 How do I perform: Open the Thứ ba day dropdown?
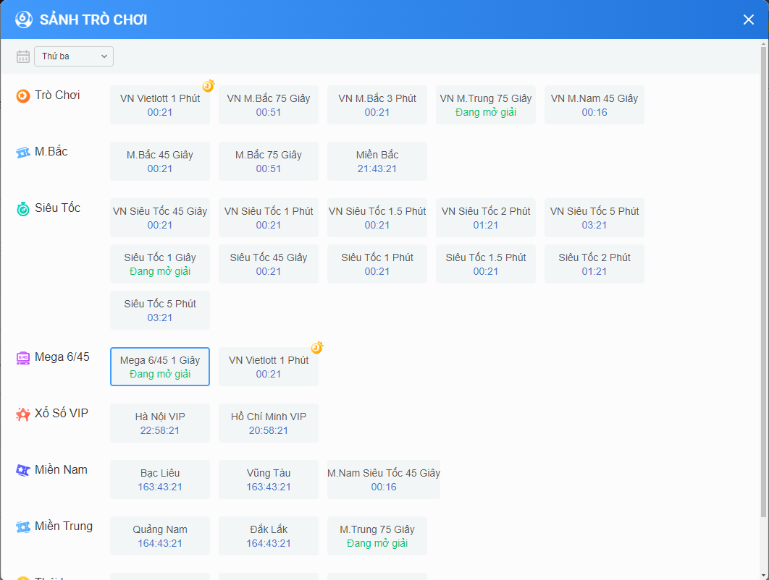[x=74, y=56]
